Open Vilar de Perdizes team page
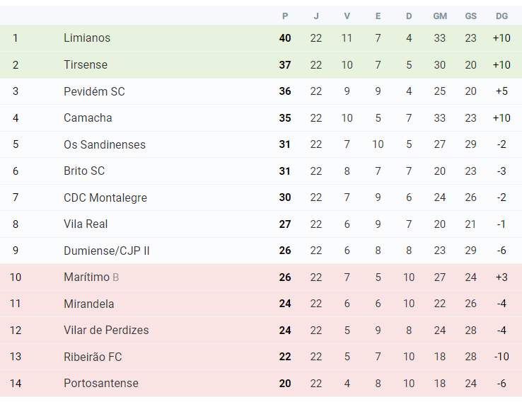 coord(106,330)
